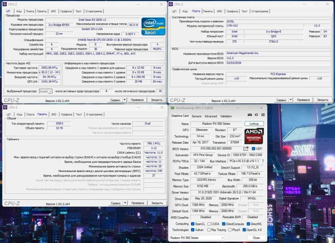The image size is (335, 243).
Task: Click BIOS date value 02/02/2026
Action: 278,63
